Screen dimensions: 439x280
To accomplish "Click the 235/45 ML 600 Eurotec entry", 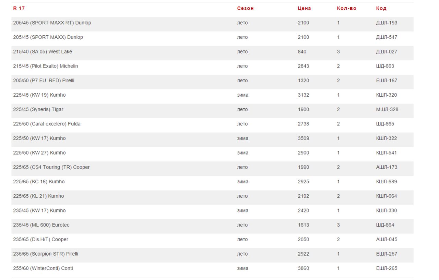I will [x=41, y=225].
